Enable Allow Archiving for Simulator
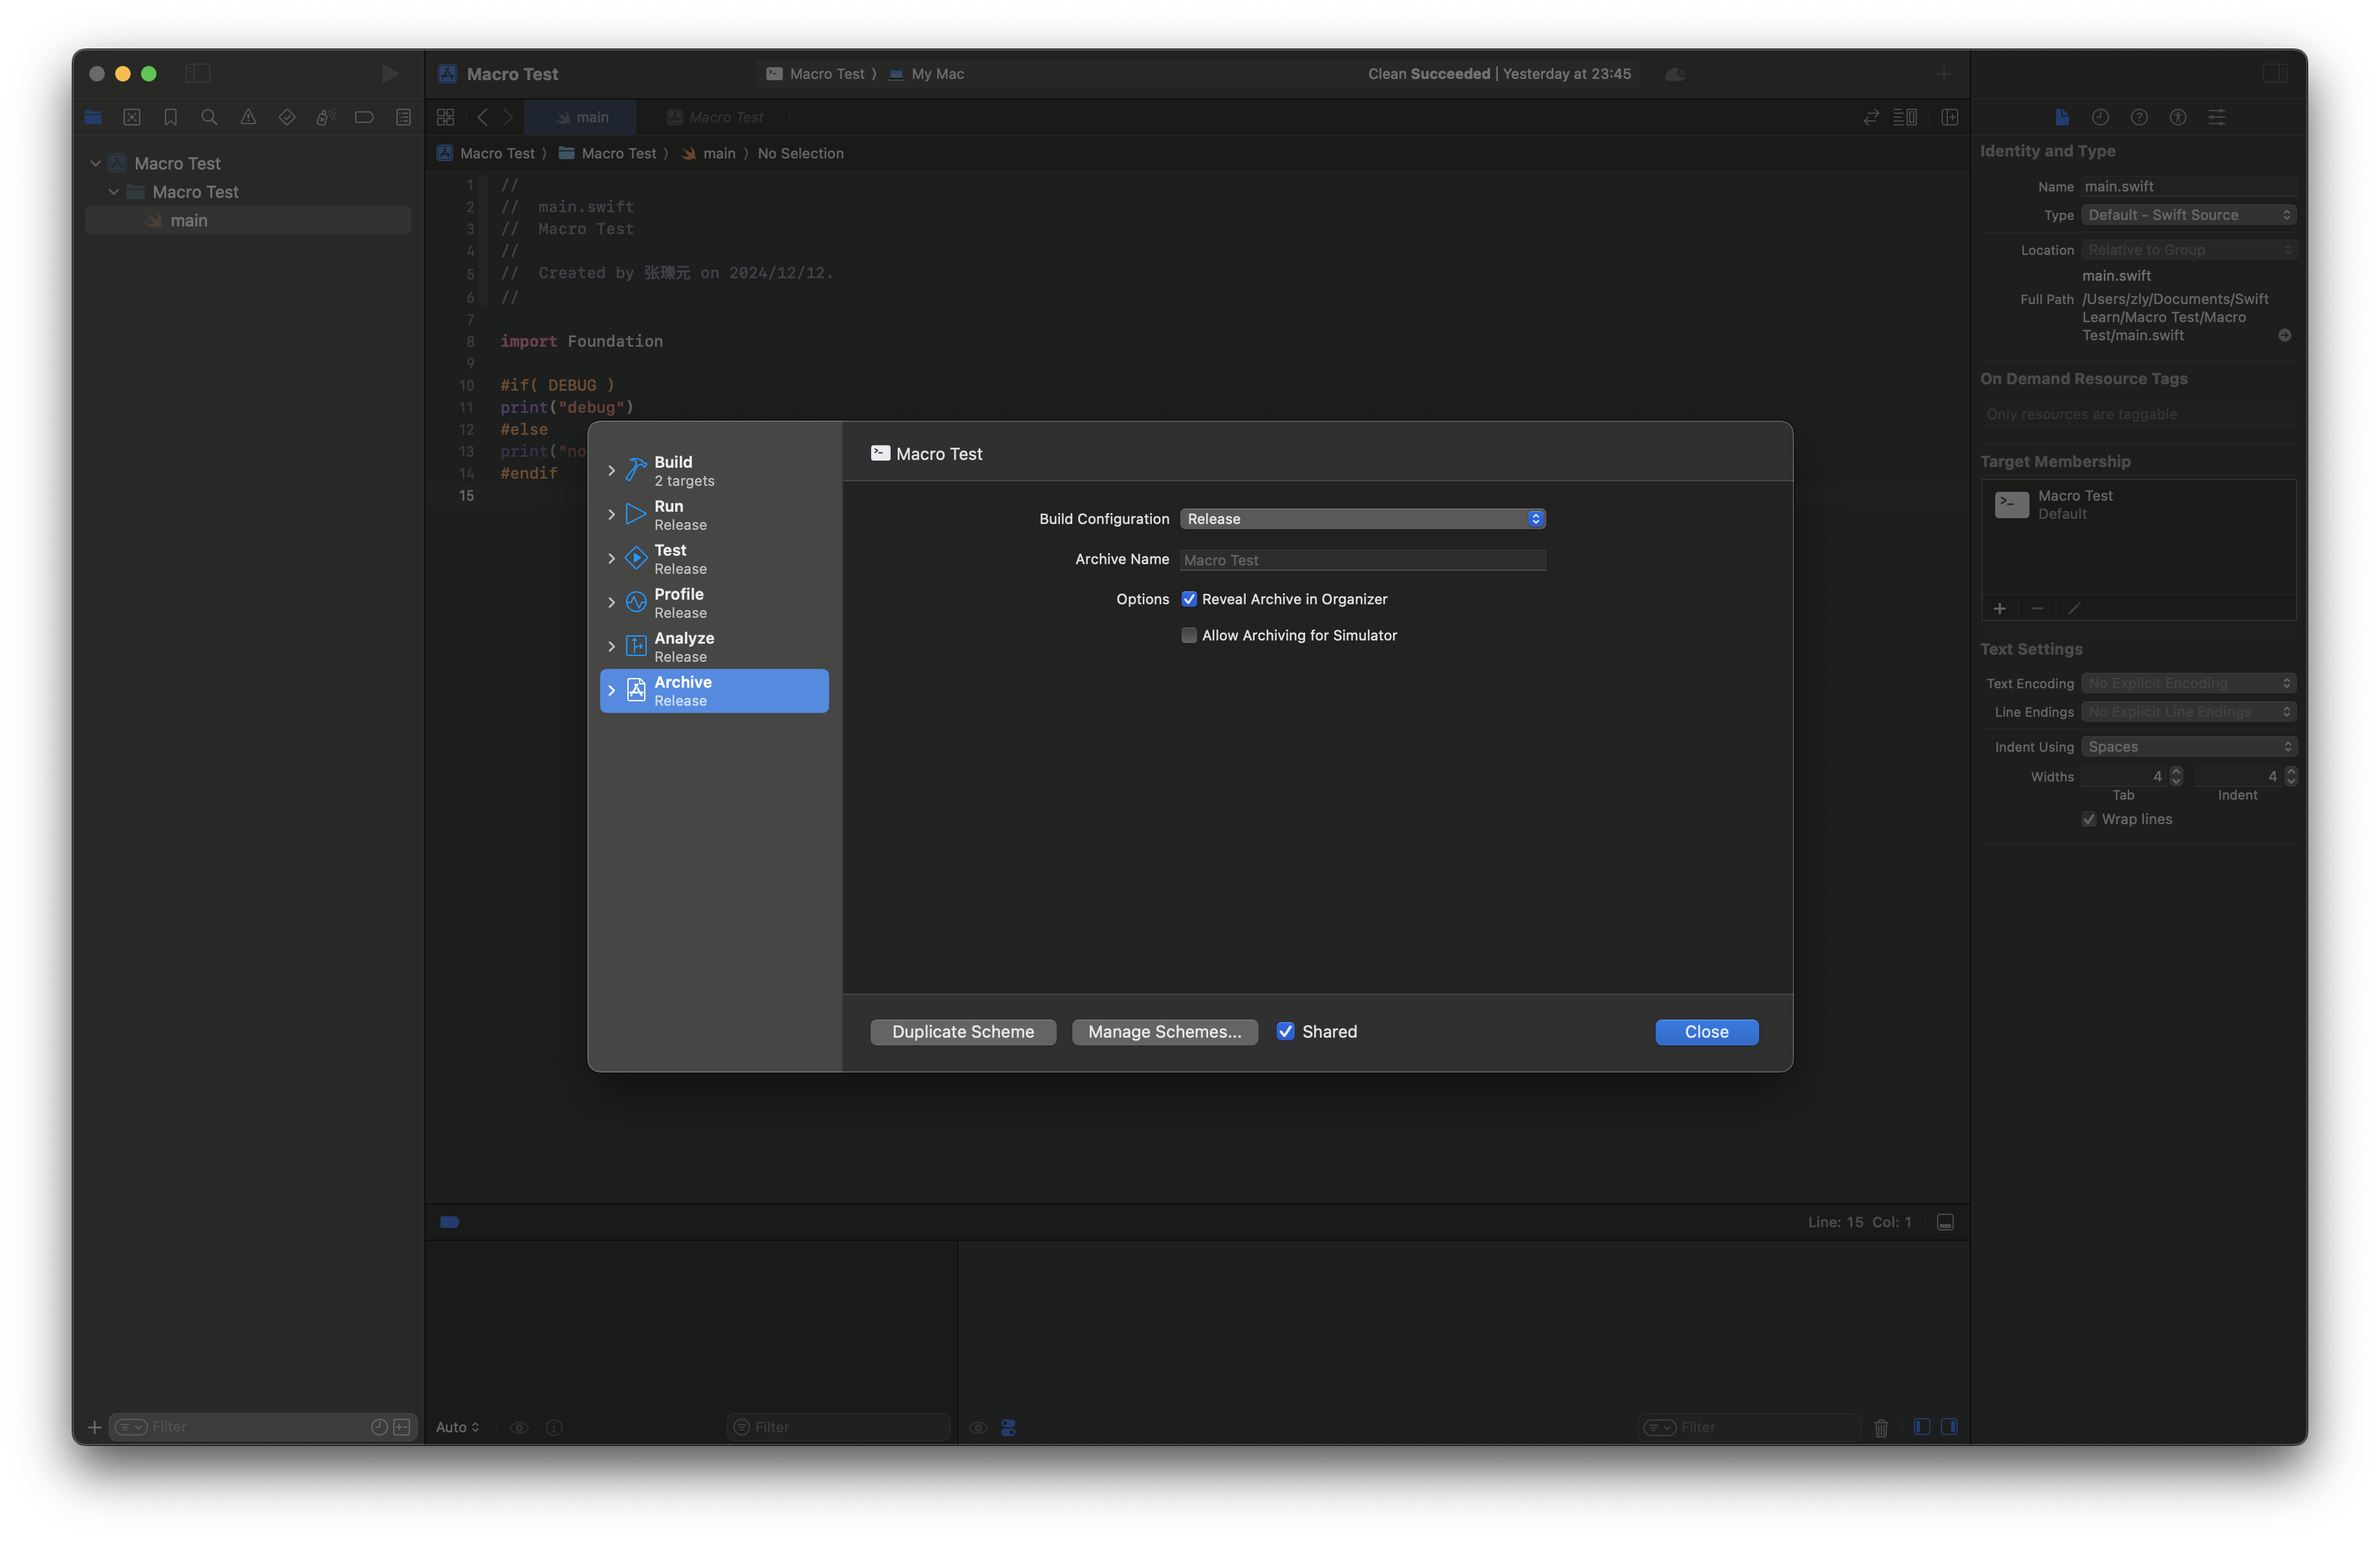 [x=1189, y=635]
